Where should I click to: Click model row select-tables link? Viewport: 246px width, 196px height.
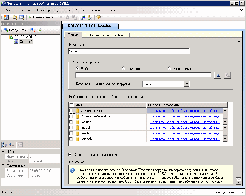pos(185,128)
